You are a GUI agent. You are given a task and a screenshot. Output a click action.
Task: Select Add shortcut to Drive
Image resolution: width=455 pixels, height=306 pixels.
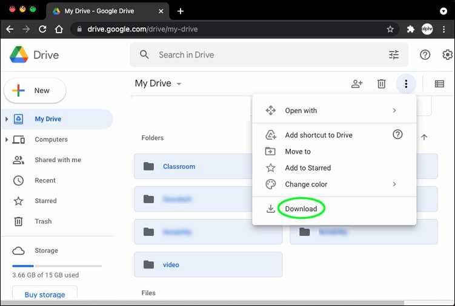(334, 135)
